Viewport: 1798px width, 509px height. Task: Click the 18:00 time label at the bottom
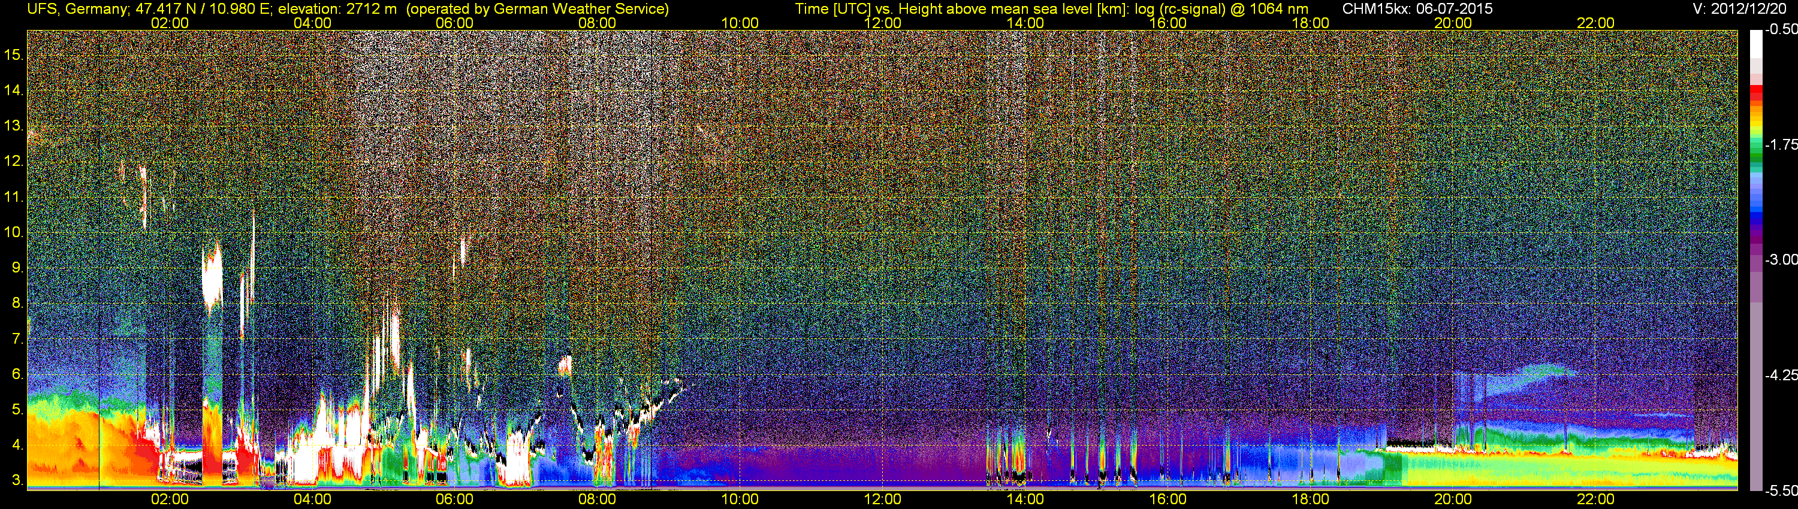[x=1310, y=499]
